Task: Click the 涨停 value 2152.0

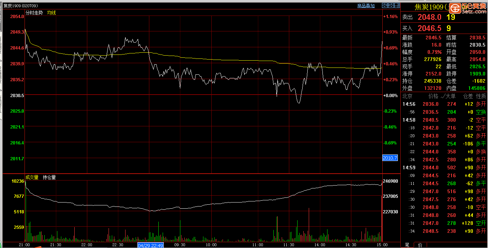Action: pos(434,74)
